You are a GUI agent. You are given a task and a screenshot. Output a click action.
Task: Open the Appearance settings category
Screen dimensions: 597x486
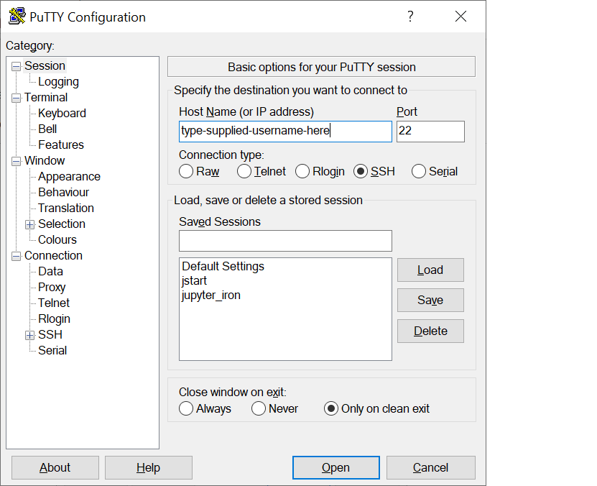click(69, 177)
